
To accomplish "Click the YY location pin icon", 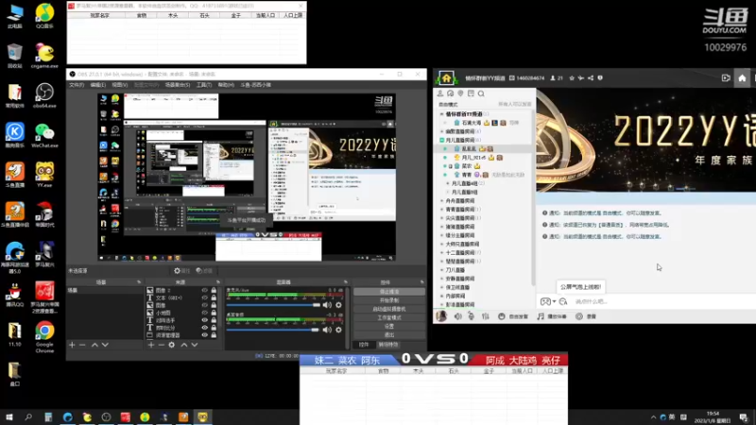I will click(x=460, y=93).
